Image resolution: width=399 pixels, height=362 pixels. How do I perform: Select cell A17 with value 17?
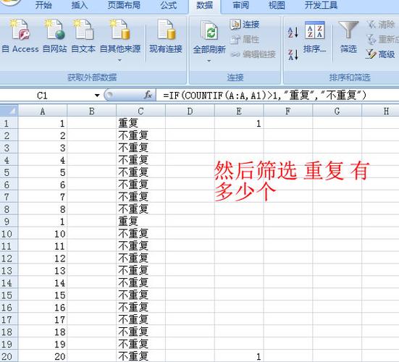pos(43,319)
